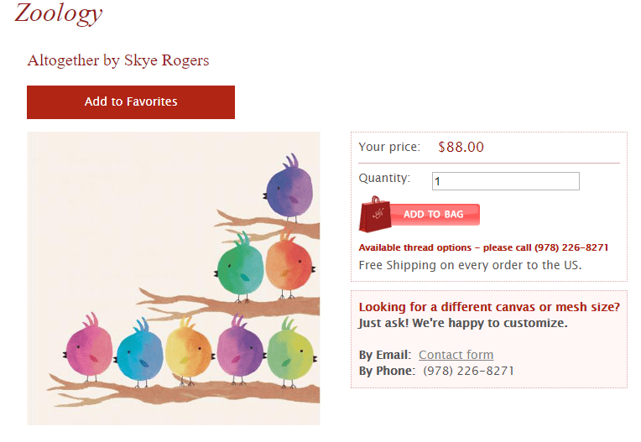Screen dimensions: 641x442
Task: Select the Altogether by Skye Rogers title
Action: point(118,60)
